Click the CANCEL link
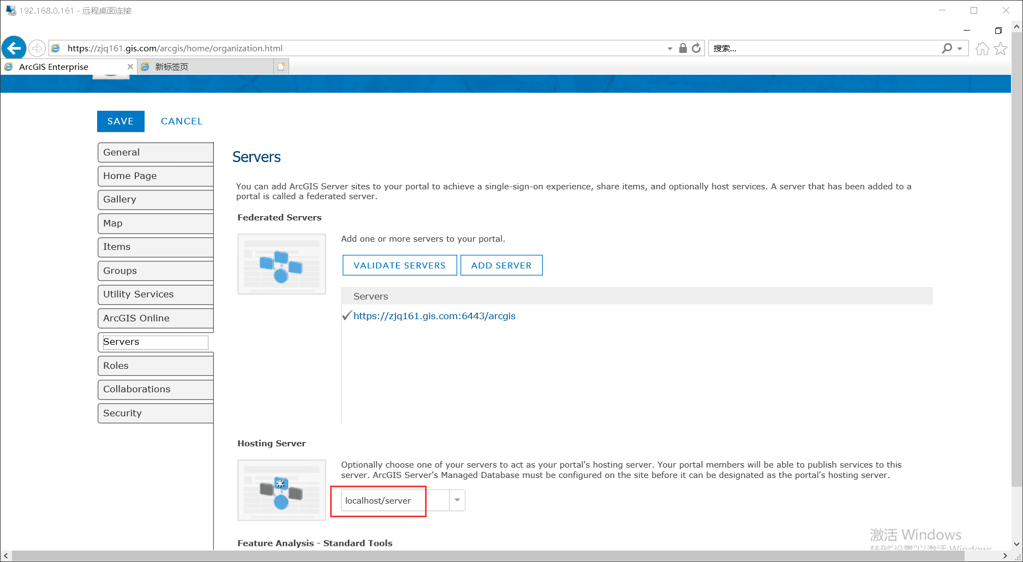 click(x=181, y=121)
